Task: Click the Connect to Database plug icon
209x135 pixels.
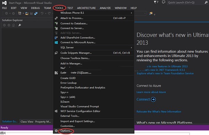Action: [x=56, y=23]
